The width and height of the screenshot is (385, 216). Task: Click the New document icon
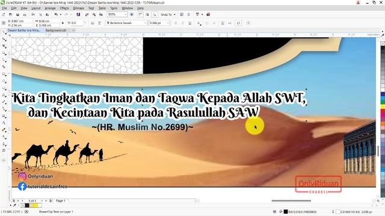pos(4,14)
